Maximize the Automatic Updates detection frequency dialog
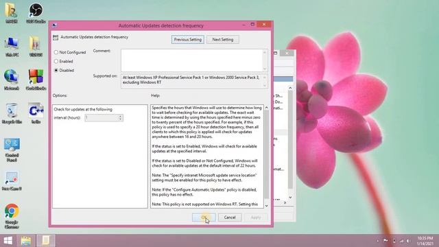This screenshot has height=247, width=439. [x=252, y=25]
